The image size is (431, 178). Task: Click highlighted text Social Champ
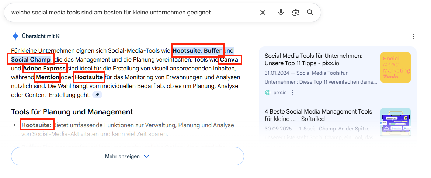tap(31, 59)
